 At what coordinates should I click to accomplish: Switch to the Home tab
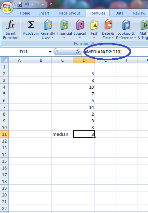point(25,13)
